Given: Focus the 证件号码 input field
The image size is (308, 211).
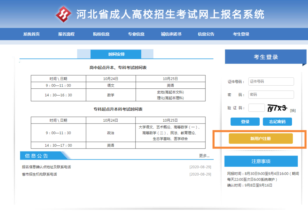Looking at the screenshot, I should tap(271, 82).
